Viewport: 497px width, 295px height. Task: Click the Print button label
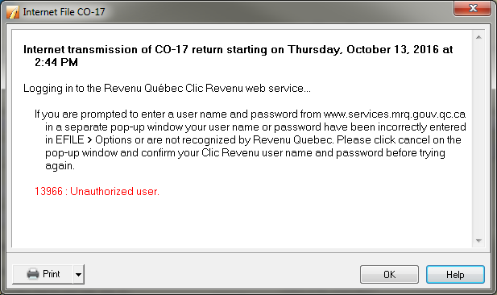click(x=52, y=274)
